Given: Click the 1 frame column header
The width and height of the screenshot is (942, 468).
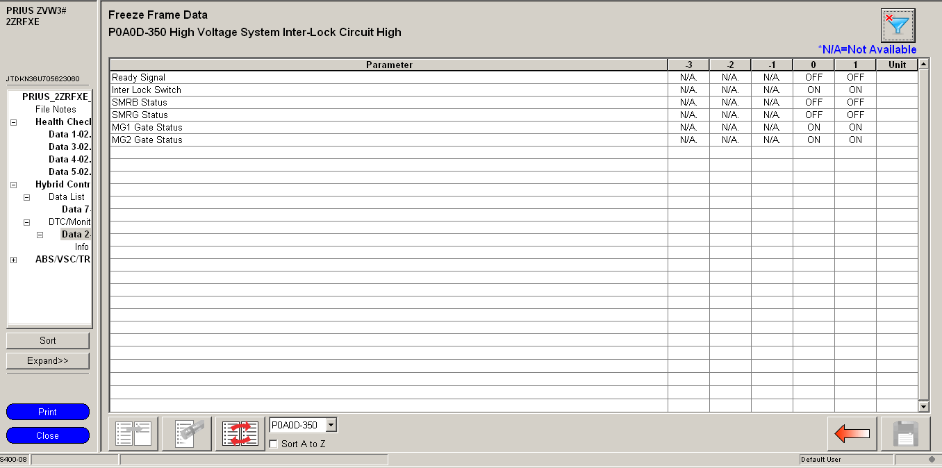Looking at the screenshot, I should click(x=855, y=65).
